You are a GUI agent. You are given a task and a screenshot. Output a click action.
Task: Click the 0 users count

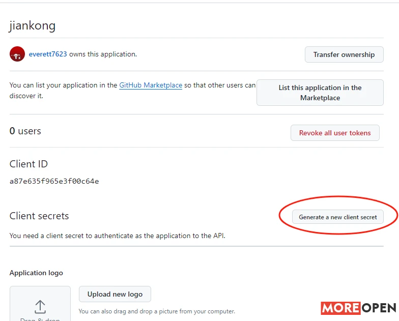pos(25,131)
